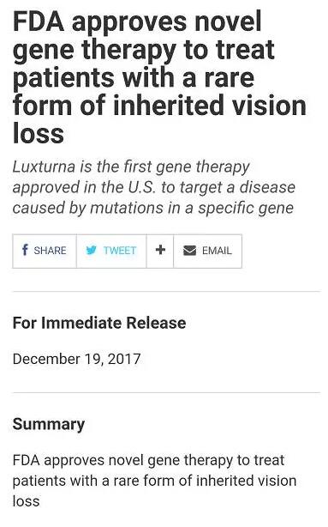Image resolution: width=328 pixels, height=527 pixels.
Task: Click "inherited vision" in the bold headline
Action: coord(209,105)
